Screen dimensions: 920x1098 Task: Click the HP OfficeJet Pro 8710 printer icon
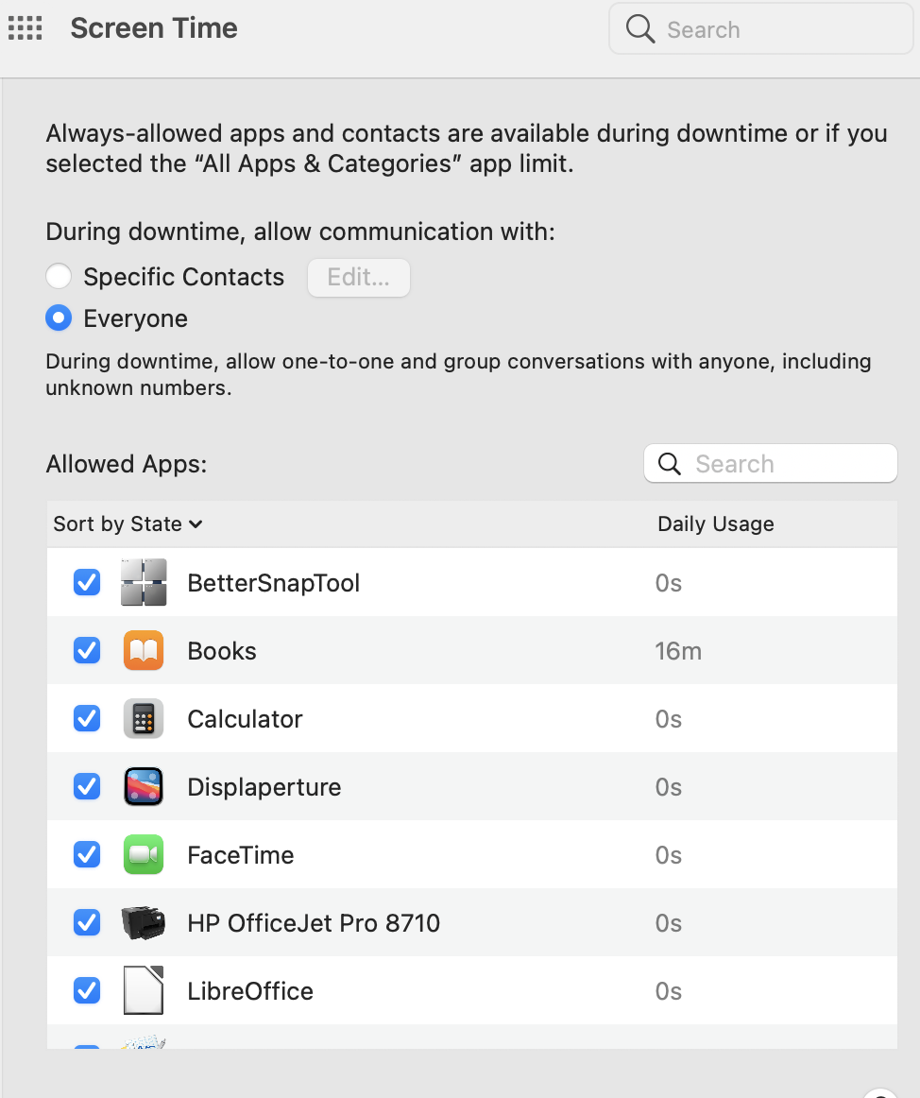point(144,922)
